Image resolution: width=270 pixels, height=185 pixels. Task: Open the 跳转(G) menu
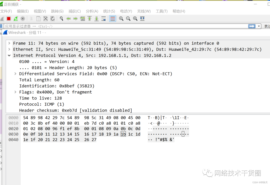(57, 11)
